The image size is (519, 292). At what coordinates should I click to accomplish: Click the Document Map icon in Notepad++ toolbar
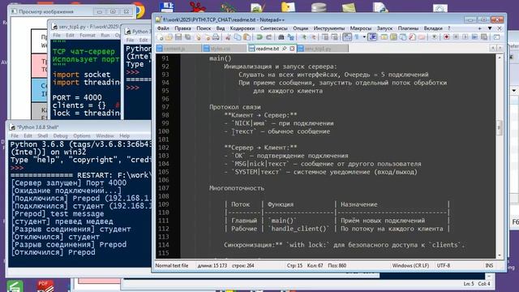click(393, 37)
